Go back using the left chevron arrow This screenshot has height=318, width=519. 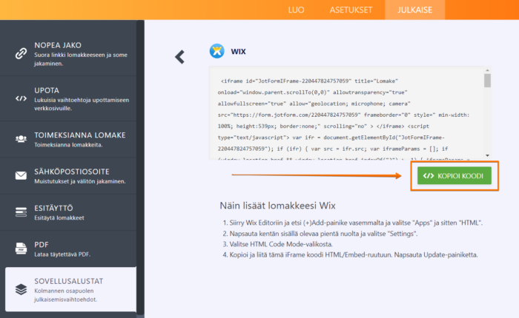(x=179, y=57)
